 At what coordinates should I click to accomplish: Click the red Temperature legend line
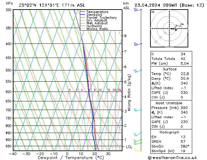point(83,12)
